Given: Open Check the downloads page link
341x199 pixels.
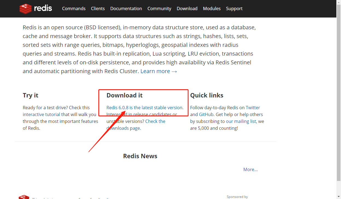Looking at the screenshot, I should pyautogui.click(x=136, y=125).
